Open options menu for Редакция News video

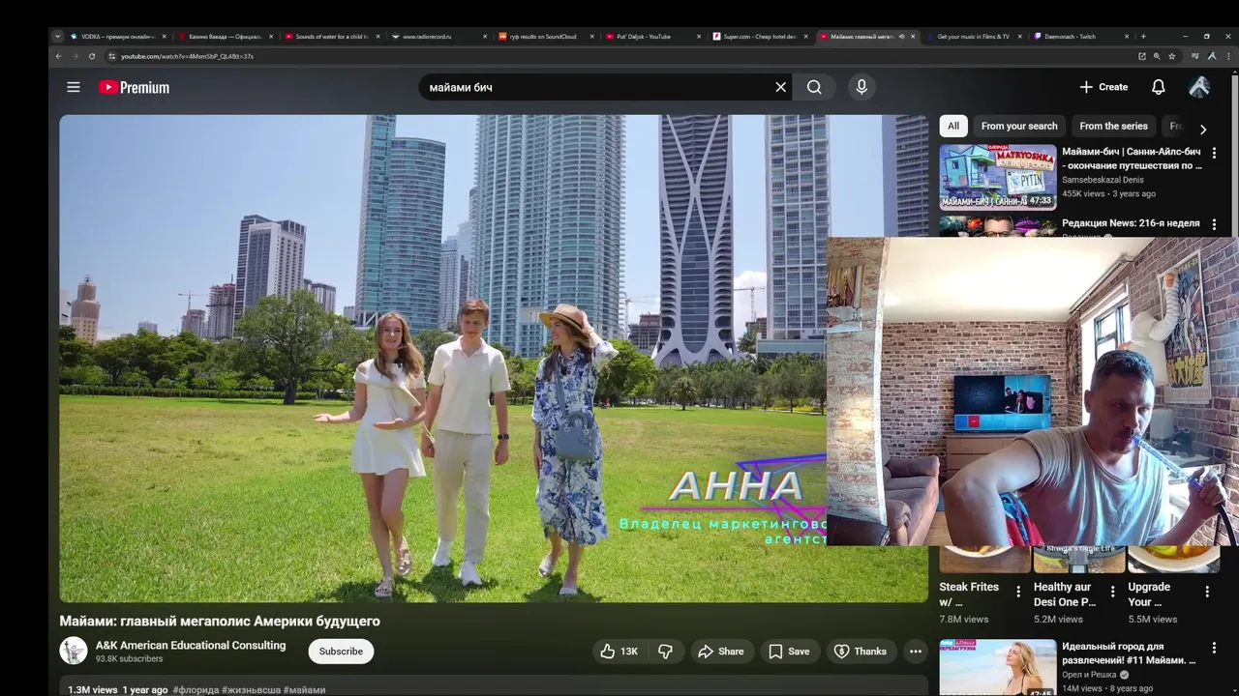tap(1214, 224)
